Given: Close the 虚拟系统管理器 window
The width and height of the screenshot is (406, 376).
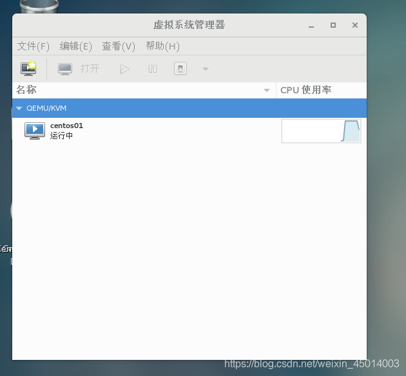Looking at the screenshot, I should click(355, 25).
